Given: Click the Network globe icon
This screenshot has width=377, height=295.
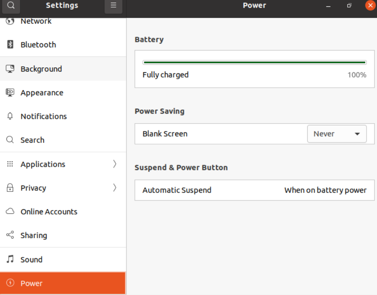Looking at the screenshot, I should pyautogui.click(x=10, y=21).
